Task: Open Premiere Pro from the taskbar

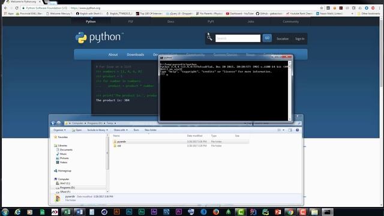Action: click(179, 212)
